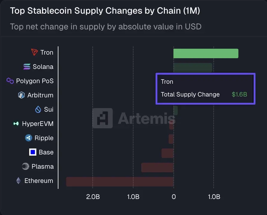
Task: Click the Plasma red bar
Action: pos(157,167)
